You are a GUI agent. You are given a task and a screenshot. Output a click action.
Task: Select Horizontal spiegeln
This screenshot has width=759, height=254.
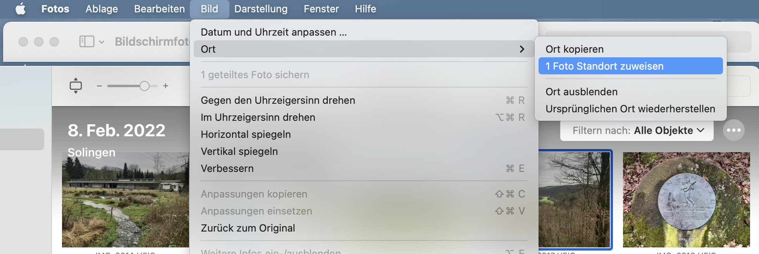[246, 134]
